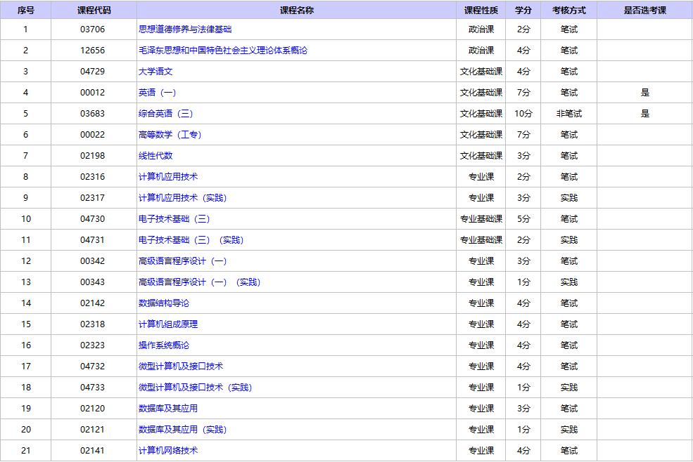The width and height of the screenshot is (693, 462).
Task: Click the 课程性质 column header
Action: click(481, 10)
